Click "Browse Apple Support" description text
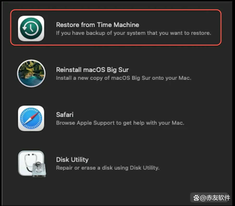 120,123
